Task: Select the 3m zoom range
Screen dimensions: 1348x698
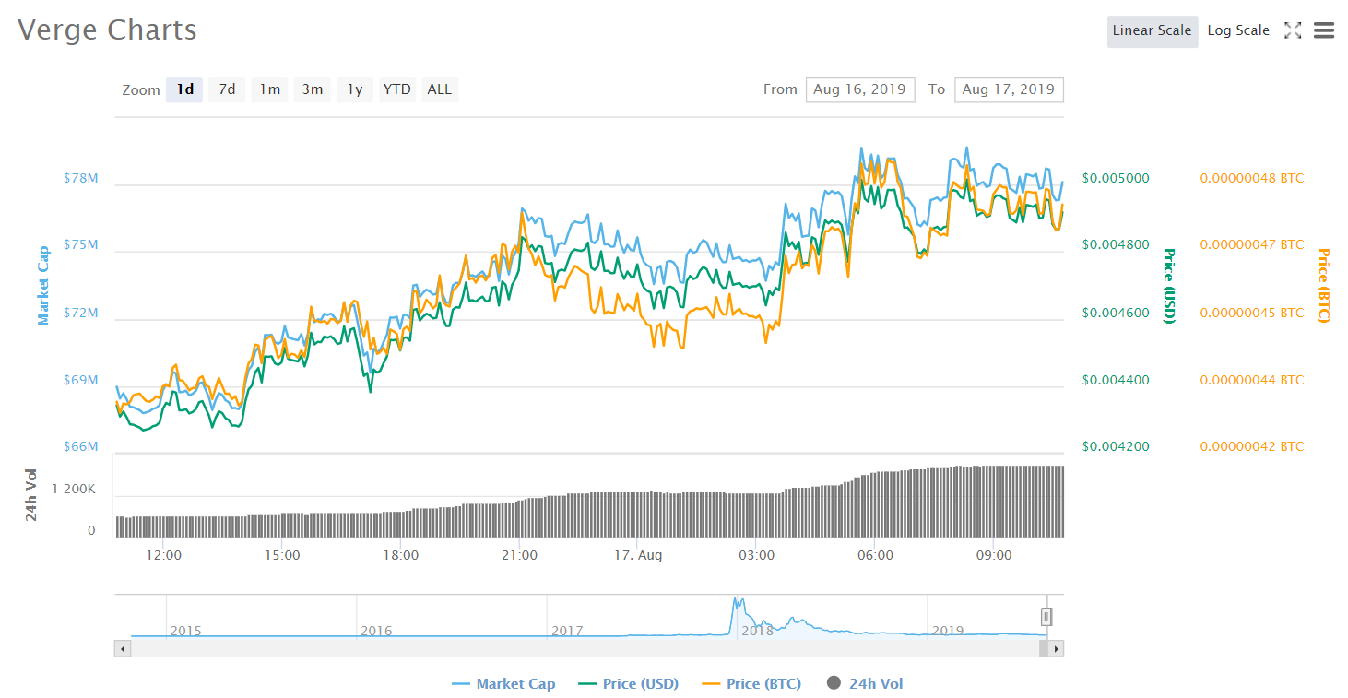Action: pos(313,89)
